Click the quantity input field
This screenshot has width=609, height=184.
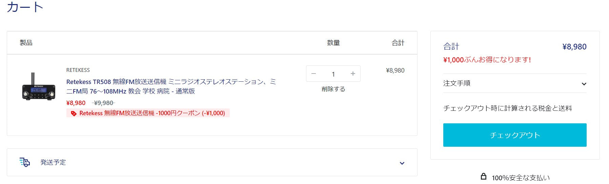coord(333,74)
